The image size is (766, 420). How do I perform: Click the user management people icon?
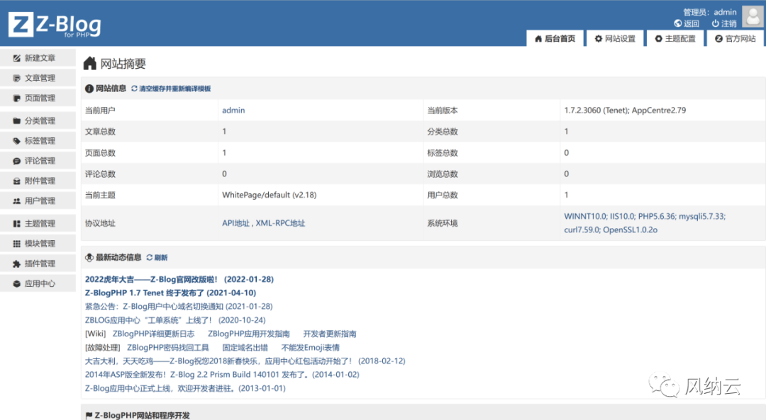pyautogui.click(x=16, y=200)
